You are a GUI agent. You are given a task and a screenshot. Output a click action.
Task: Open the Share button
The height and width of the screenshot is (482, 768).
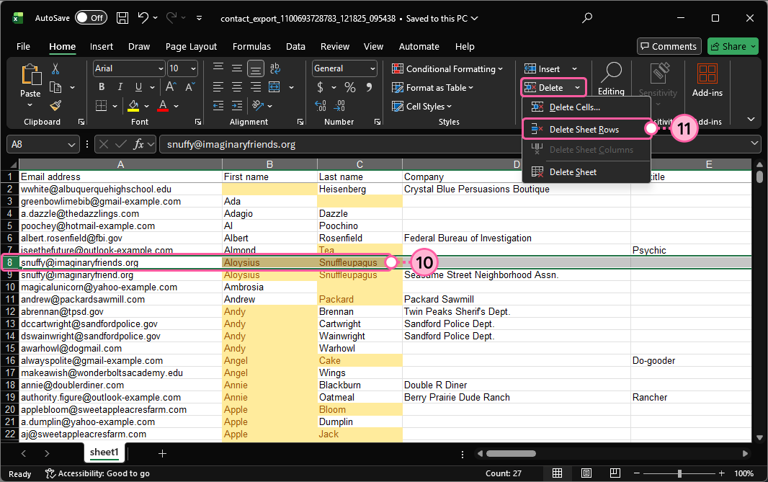[733, 47]
